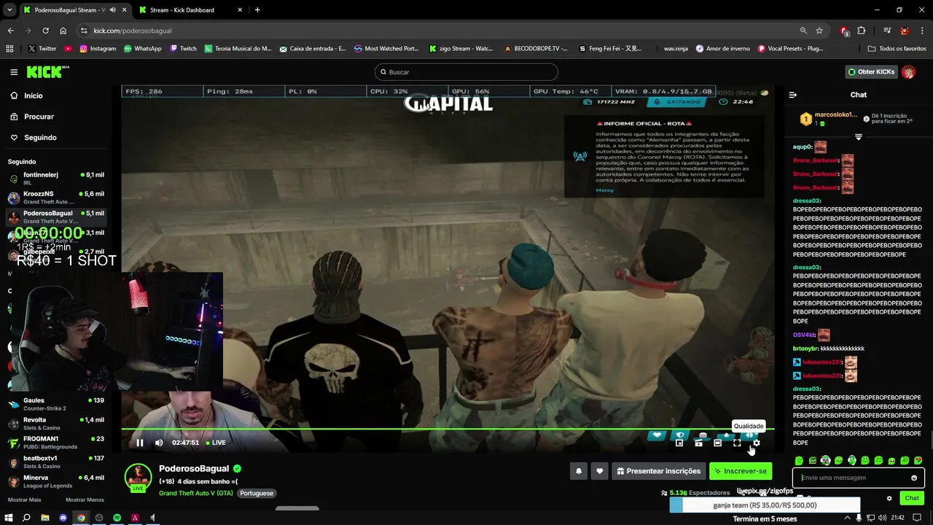This screenshot has height=525, width=933.
Task: Seek along the green stream progress bar
Action: tap(448, 429)
